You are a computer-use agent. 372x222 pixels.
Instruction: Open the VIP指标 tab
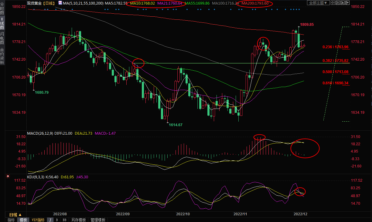(x=38, y=220)
